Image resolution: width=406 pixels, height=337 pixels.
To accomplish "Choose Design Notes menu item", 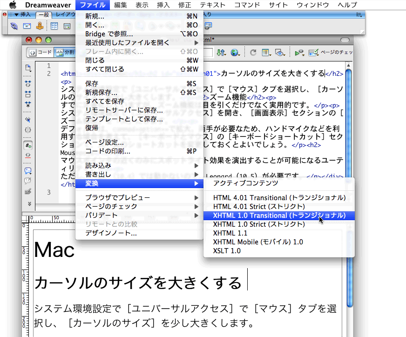I will click(139, 233).
